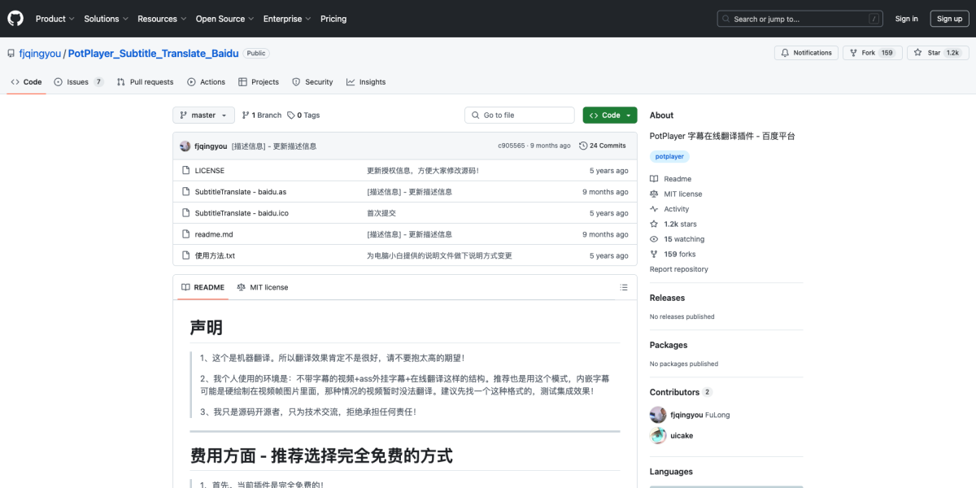Screen dimensions: 976x488
Task: Click the Sign up button
Action: tap(949, 19)
